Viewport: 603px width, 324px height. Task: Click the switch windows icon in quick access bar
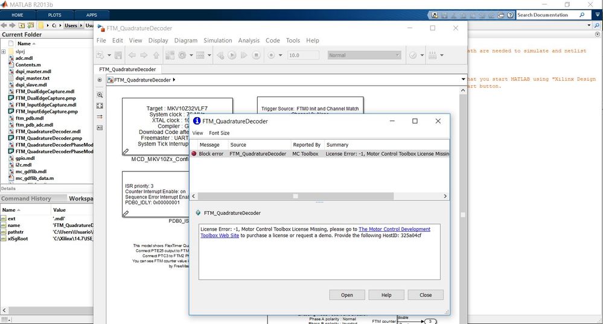501,15
